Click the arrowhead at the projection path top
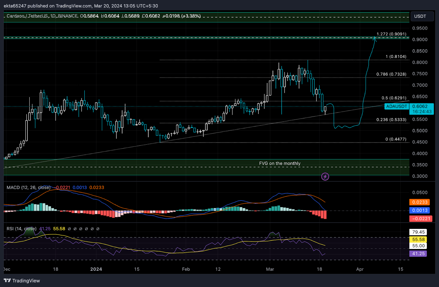Image resolution: width=439 pixels, height=287 pixels. (375, 39)
